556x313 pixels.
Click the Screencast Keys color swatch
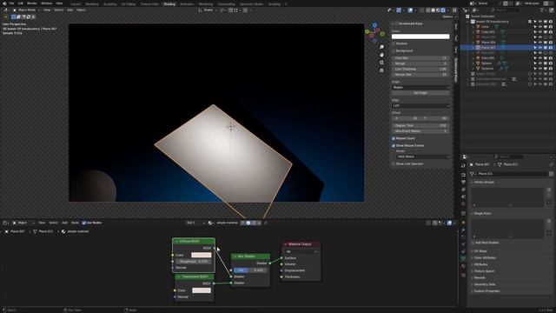[x=420, y=37]
